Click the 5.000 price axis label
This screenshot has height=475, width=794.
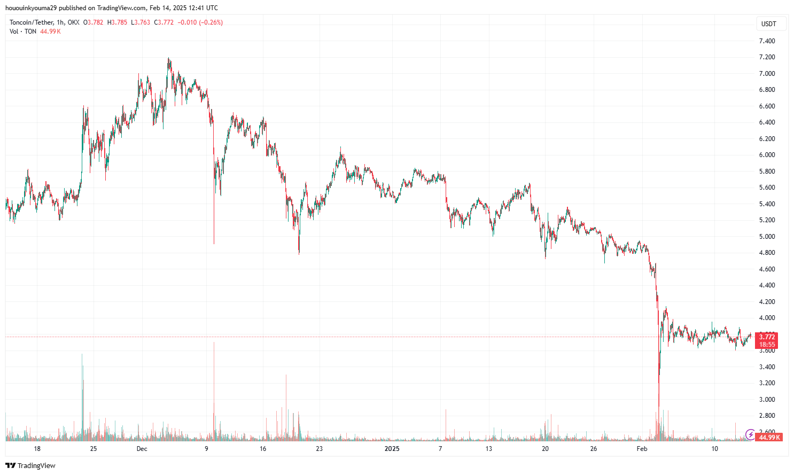(767, 237)
